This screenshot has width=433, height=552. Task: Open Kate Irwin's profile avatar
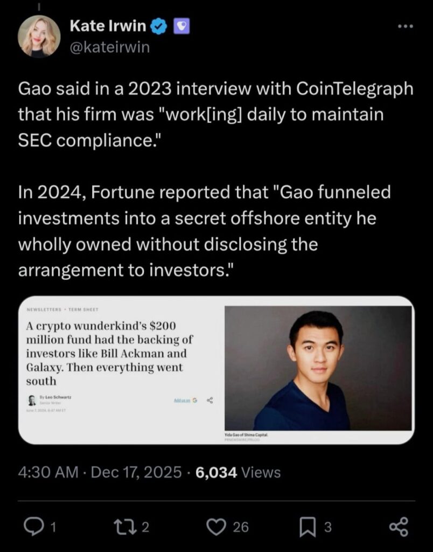pos(39,36)
